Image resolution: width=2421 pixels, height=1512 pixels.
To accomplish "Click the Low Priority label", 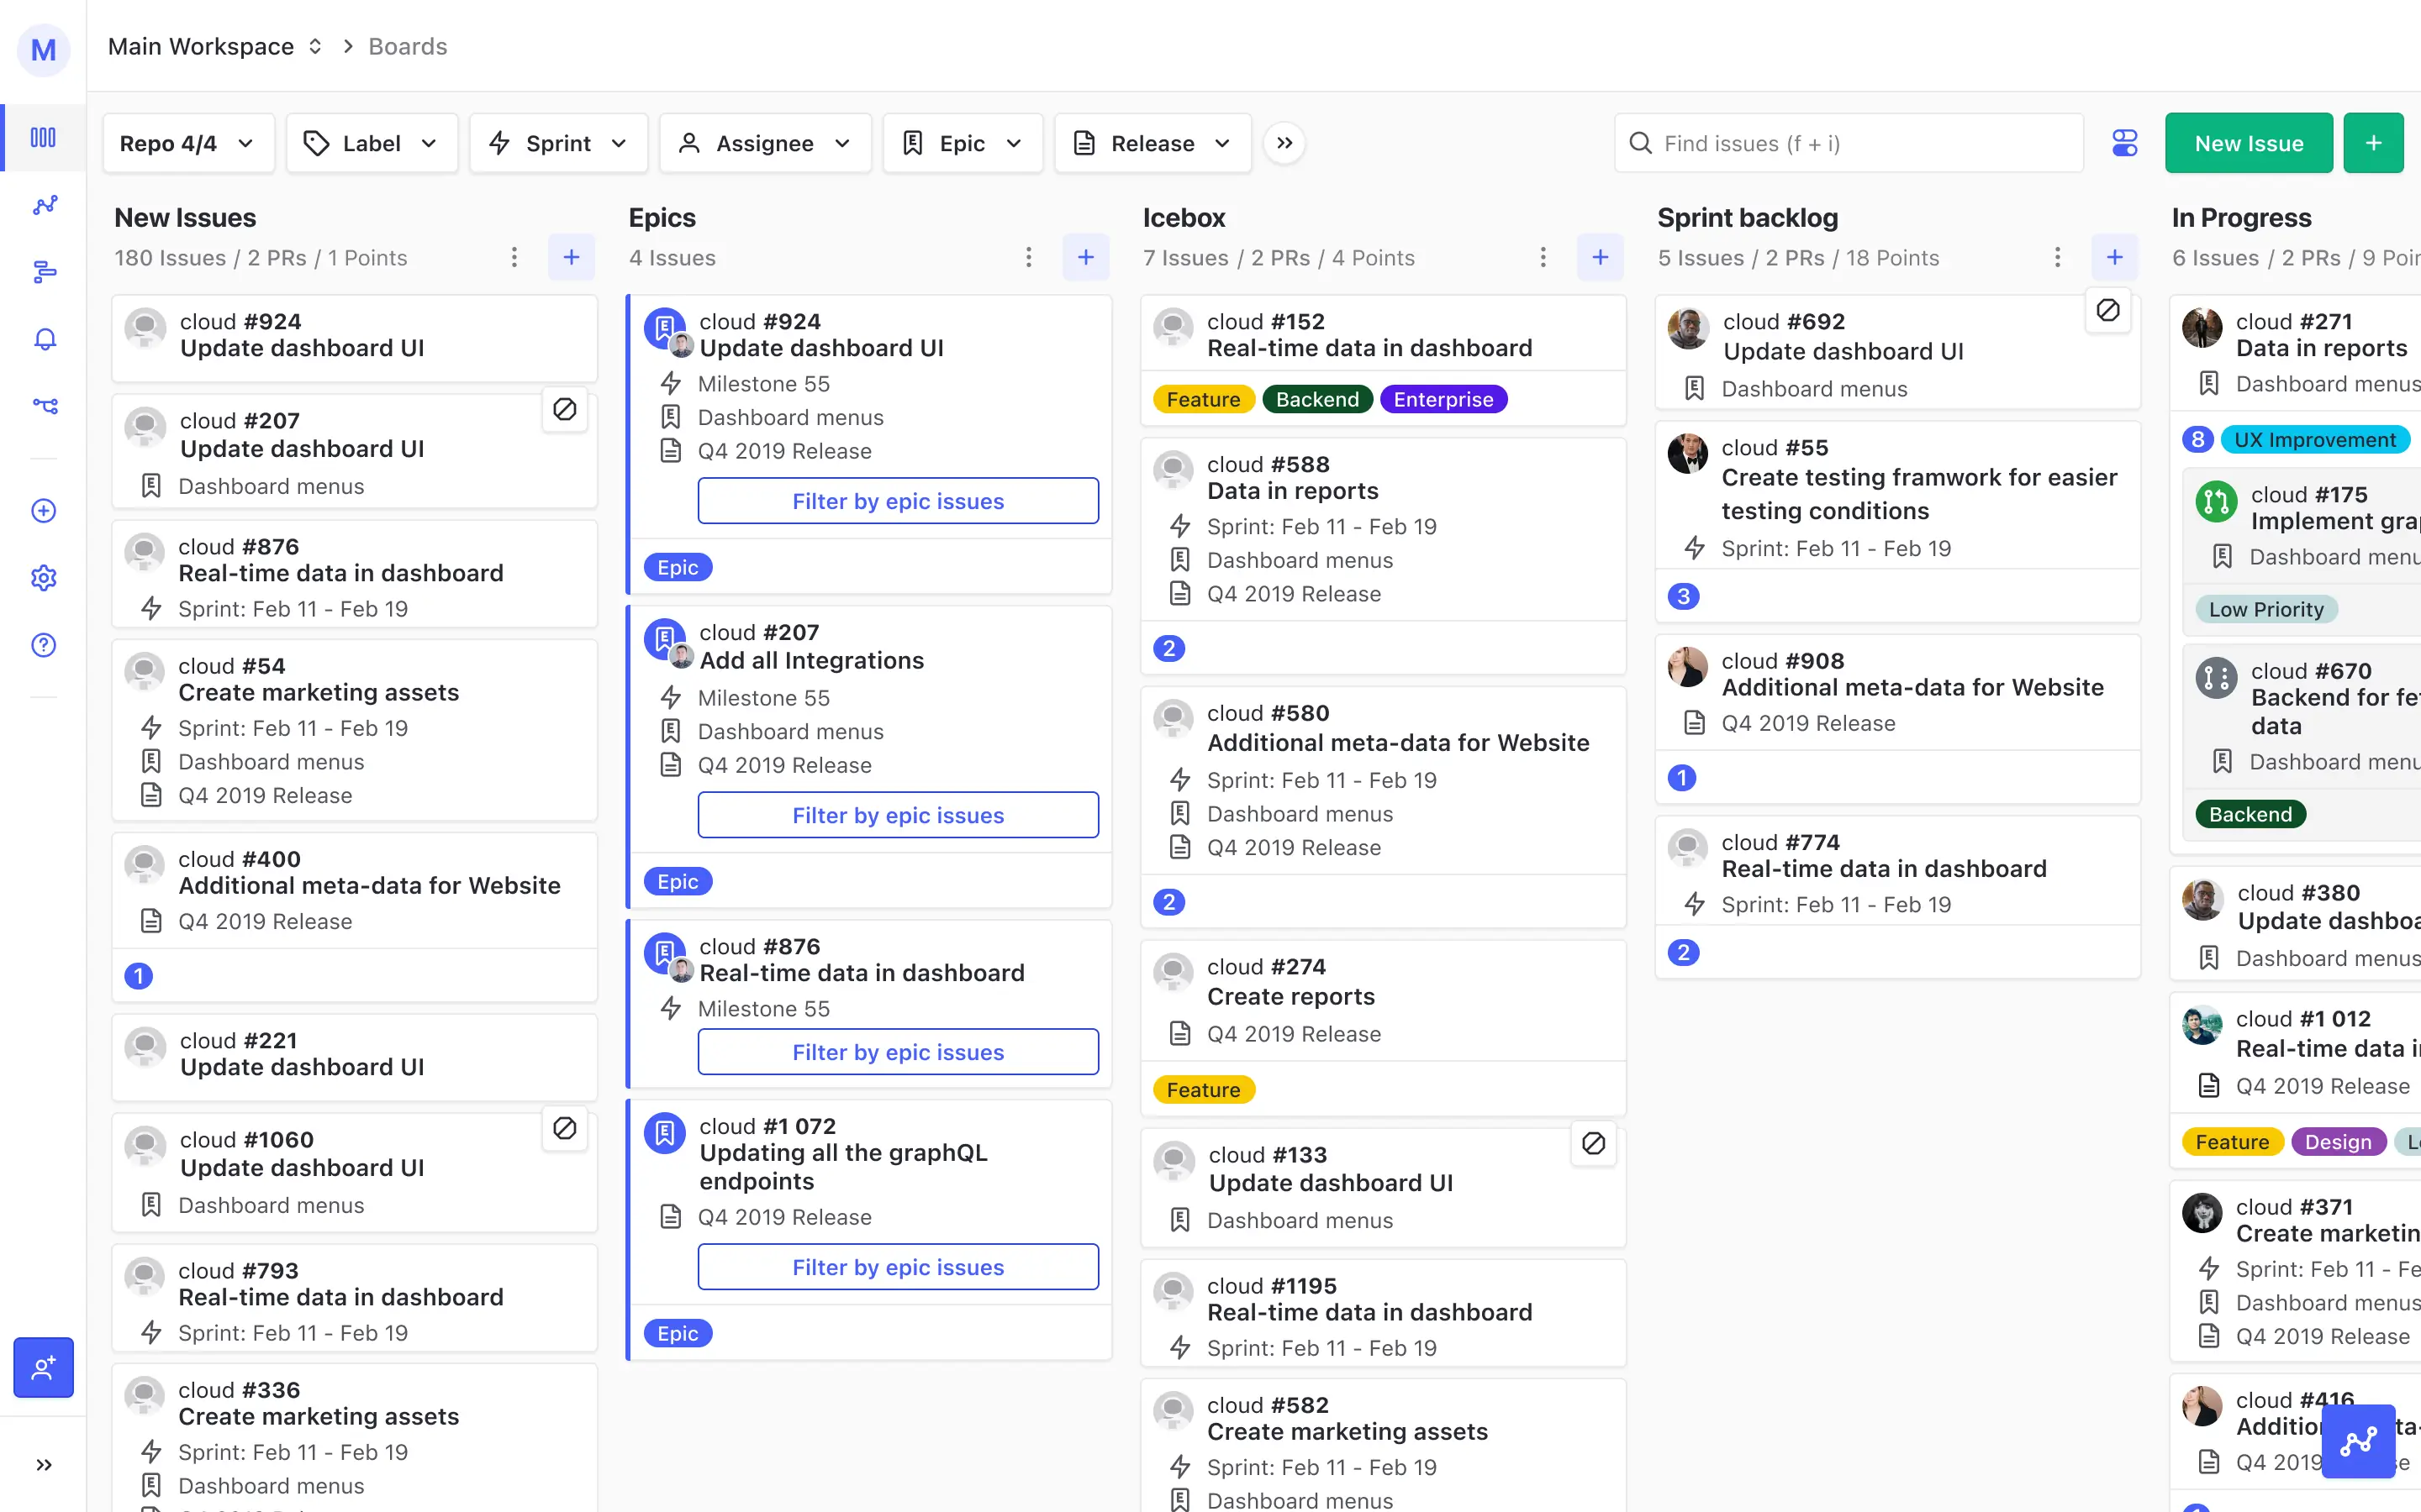I will 2266,609.
